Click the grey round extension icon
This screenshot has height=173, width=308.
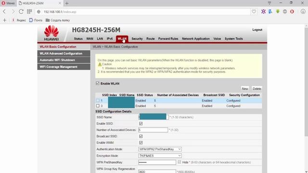point(285,12)
